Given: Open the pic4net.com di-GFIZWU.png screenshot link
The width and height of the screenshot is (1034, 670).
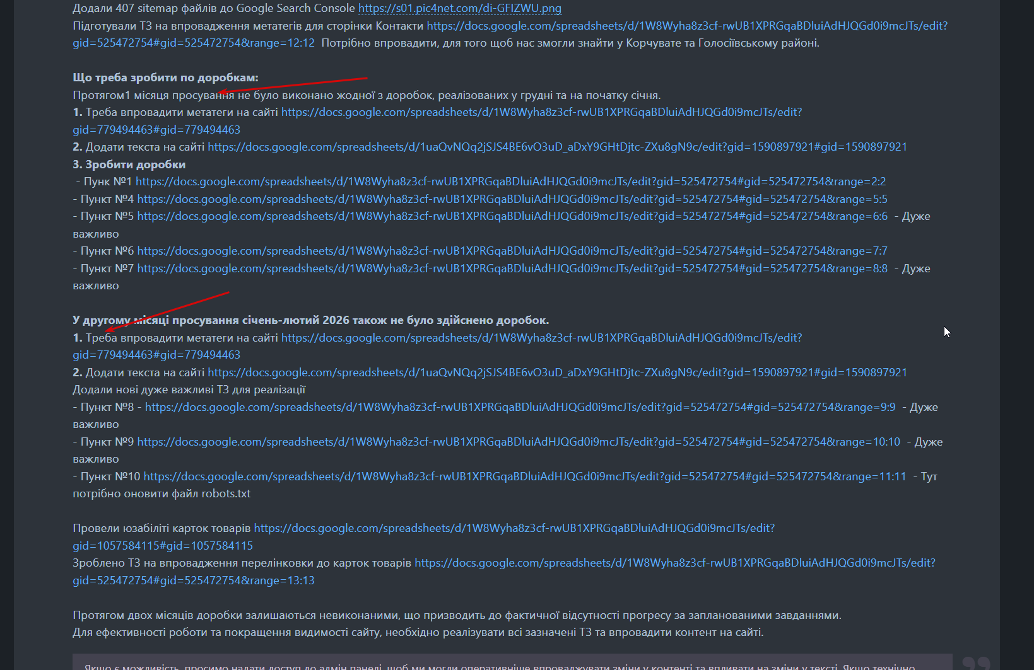Looking at the screenshot, I should point(460,9).
